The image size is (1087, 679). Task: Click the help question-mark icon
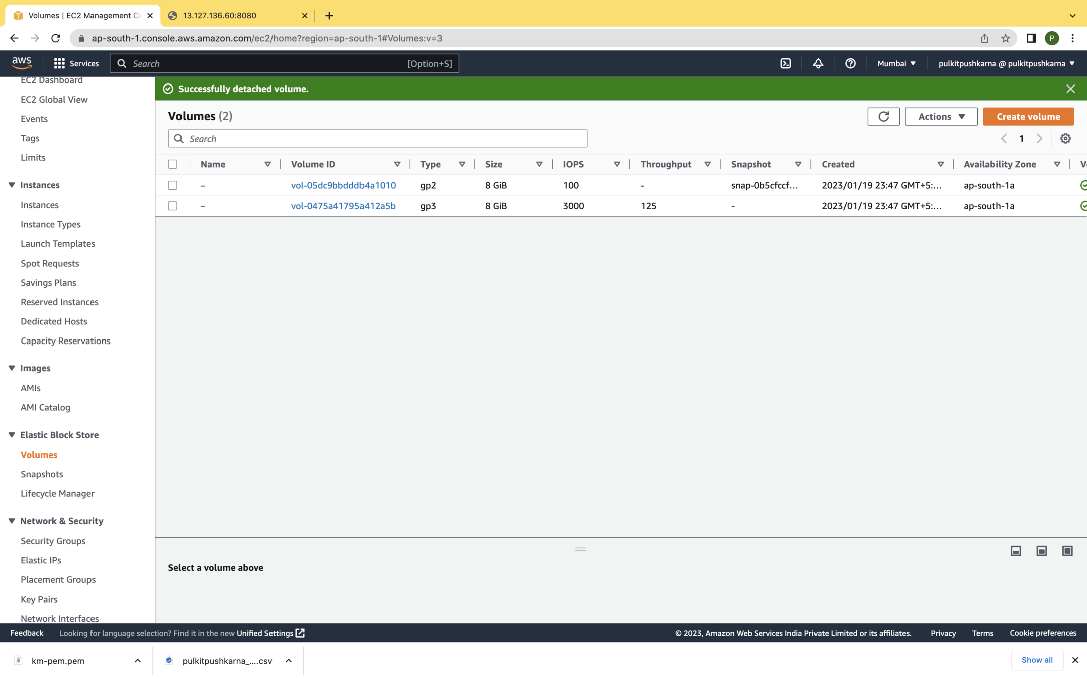(850, 63)
